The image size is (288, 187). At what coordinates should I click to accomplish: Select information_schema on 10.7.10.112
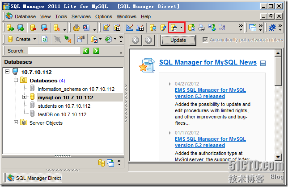coord(76,89)
